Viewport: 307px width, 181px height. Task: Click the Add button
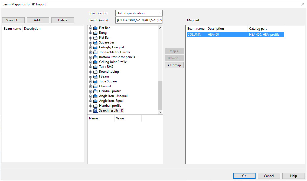coord(38,20)
